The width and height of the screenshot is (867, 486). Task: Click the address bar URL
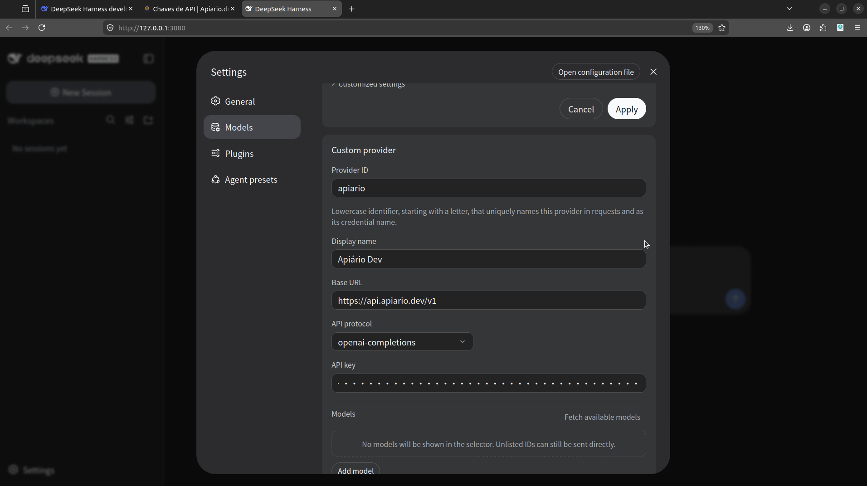point(151,28)
